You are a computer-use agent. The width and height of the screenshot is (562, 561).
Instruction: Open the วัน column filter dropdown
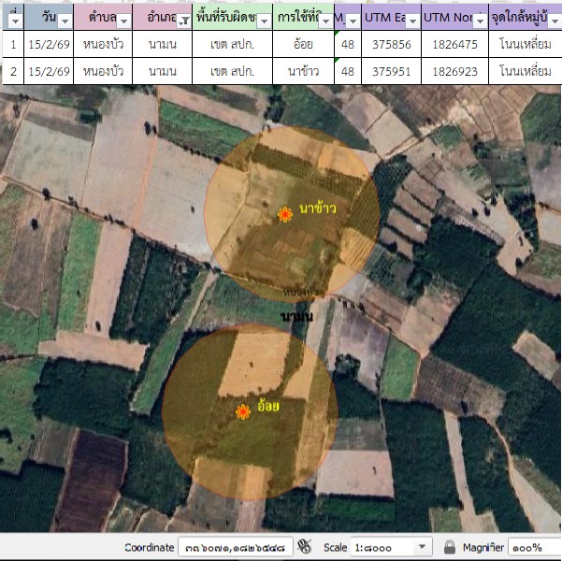point(65,20)
